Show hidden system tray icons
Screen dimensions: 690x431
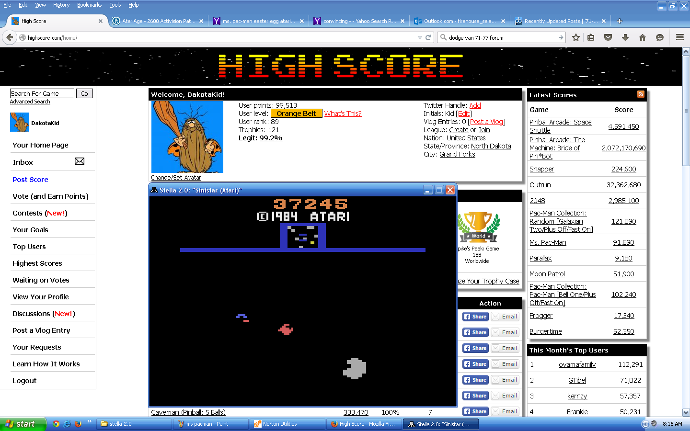pos(645,424)
